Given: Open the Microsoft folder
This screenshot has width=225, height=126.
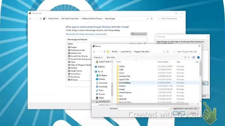Looking at the screenshot, I should (123, 99).
